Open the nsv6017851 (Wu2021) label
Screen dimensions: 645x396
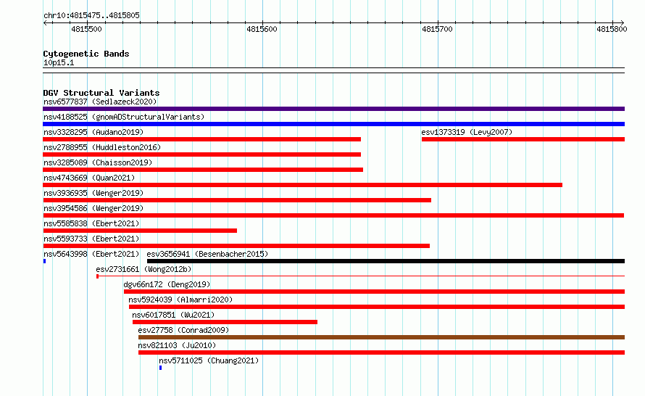173,315
